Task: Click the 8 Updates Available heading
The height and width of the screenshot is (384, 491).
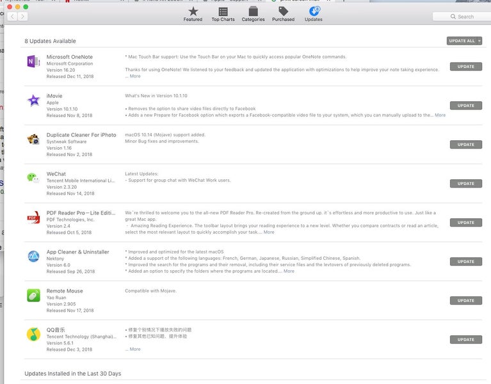Action: [x=50, y=41]
